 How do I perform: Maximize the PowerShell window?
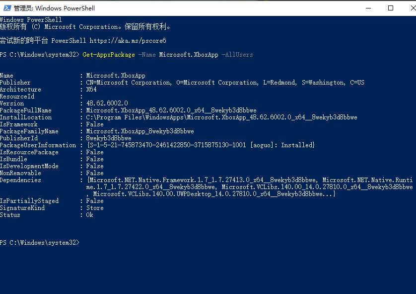pos(389,8)
